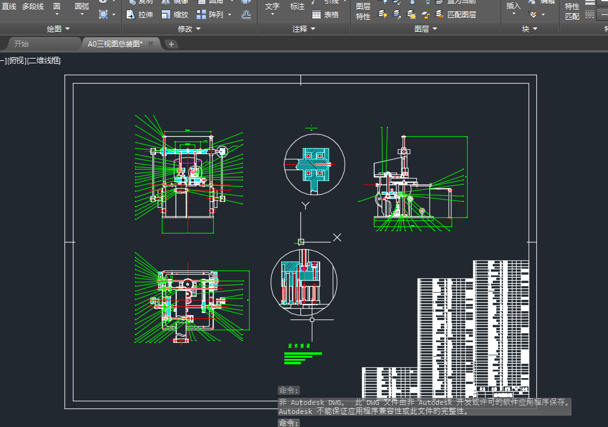
Task: Open Layer Properties (图层特性) manager
Action: pos(363,11)
